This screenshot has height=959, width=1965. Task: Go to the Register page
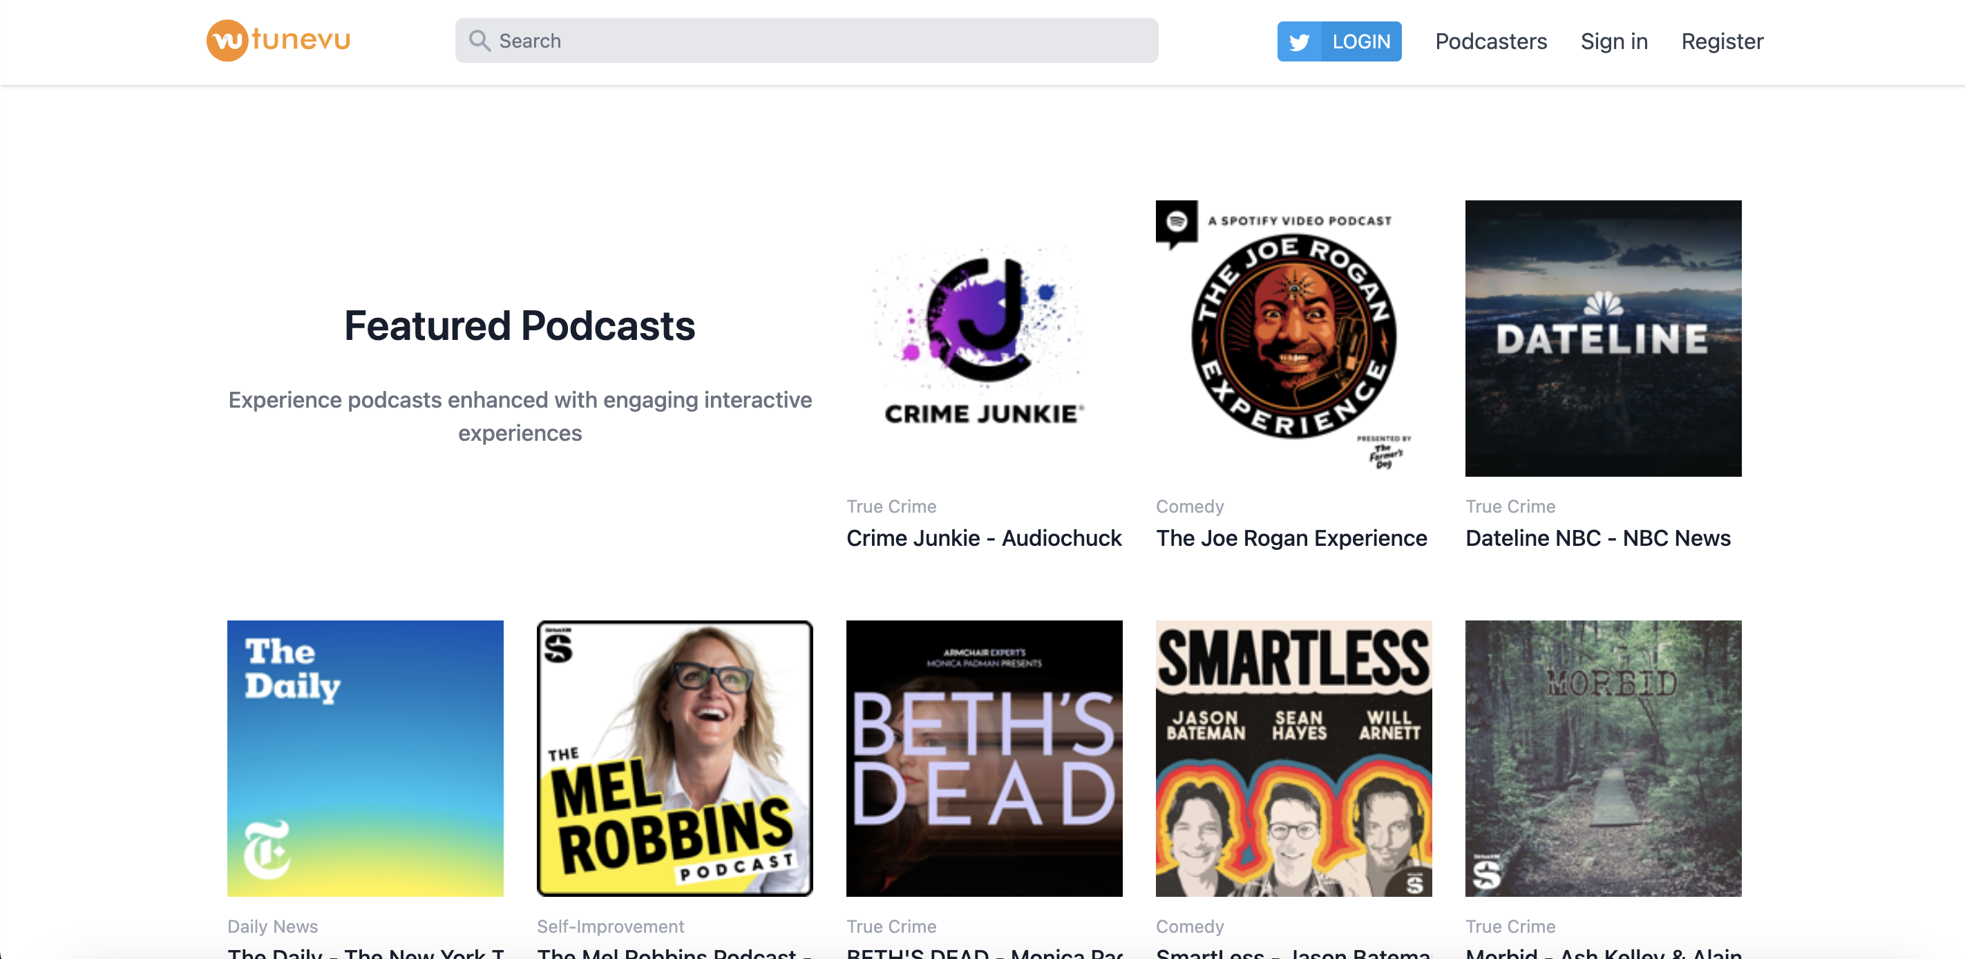coord(1722,41)
